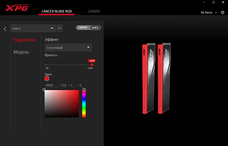The width and height of the screenshot is (228, 146).
Task: Click the R value field 255
Action: (64, 85)
